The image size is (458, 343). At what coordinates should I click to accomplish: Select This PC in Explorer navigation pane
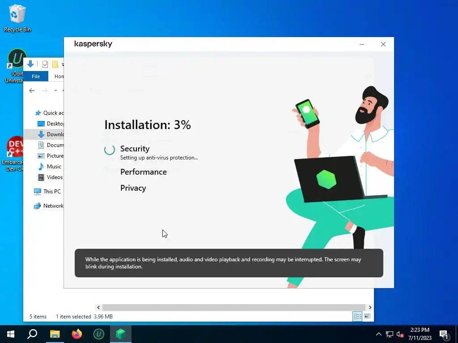coord(47,191)
